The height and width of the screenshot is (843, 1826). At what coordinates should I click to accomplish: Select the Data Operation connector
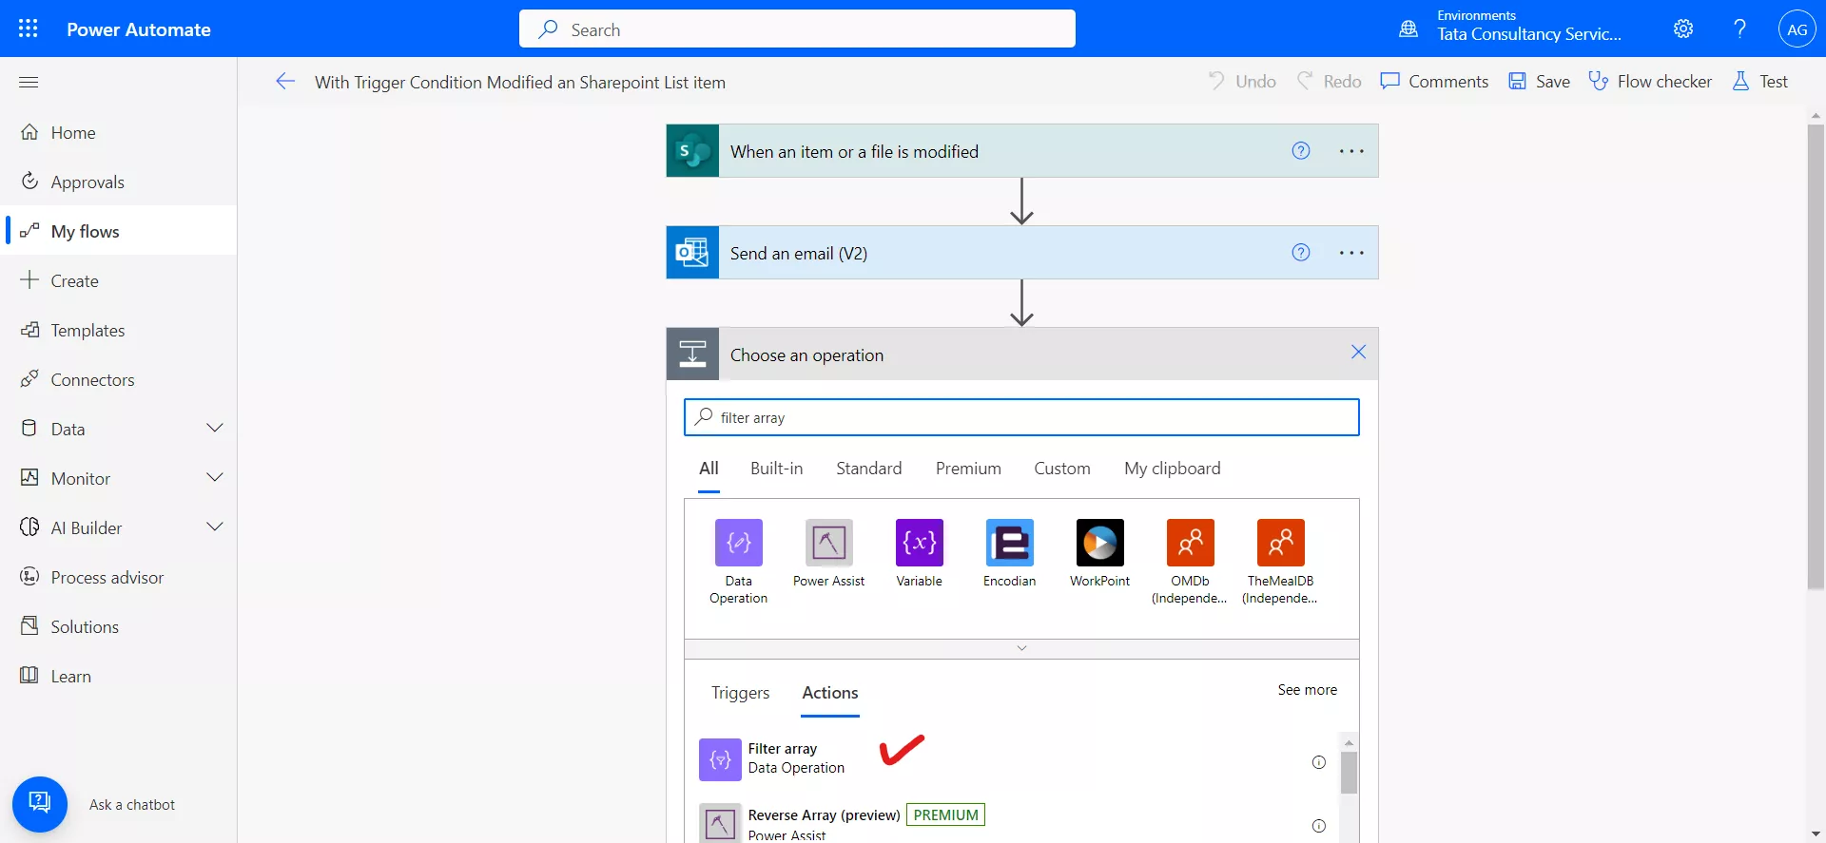coord(738,562)
